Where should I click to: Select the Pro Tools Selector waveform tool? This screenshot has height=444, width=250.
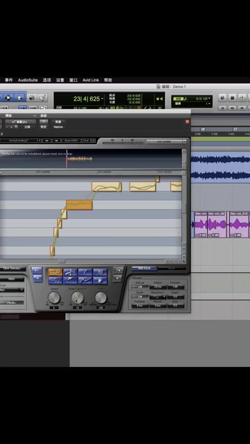pos(9,98)
